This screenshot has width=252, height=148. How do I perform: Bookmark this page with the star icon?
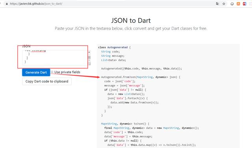224,4
